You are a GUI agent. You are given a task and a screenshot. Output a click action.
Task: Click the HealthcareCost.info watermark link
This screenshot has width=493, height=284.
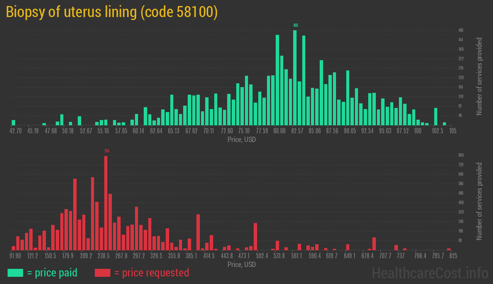pyautogui.click(x=430, y=273)
